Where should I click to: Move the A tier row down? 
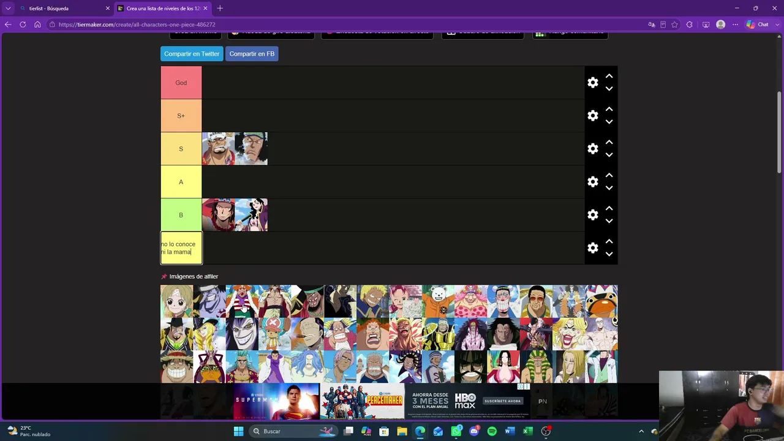click(609, 188)
